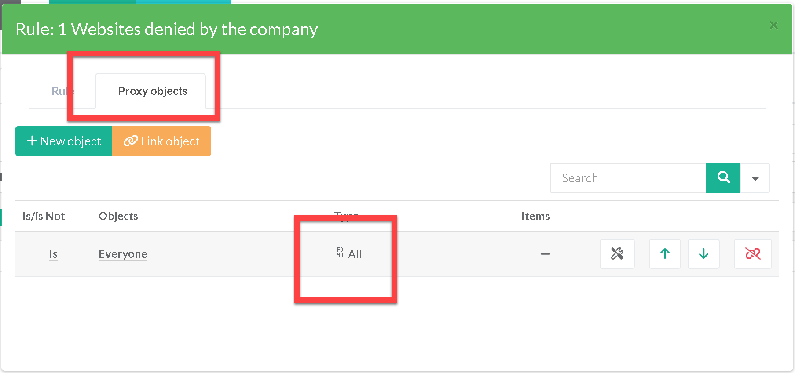Click the Items dash in Everyone row
This screenshot has width=795, height=373.
545,254
